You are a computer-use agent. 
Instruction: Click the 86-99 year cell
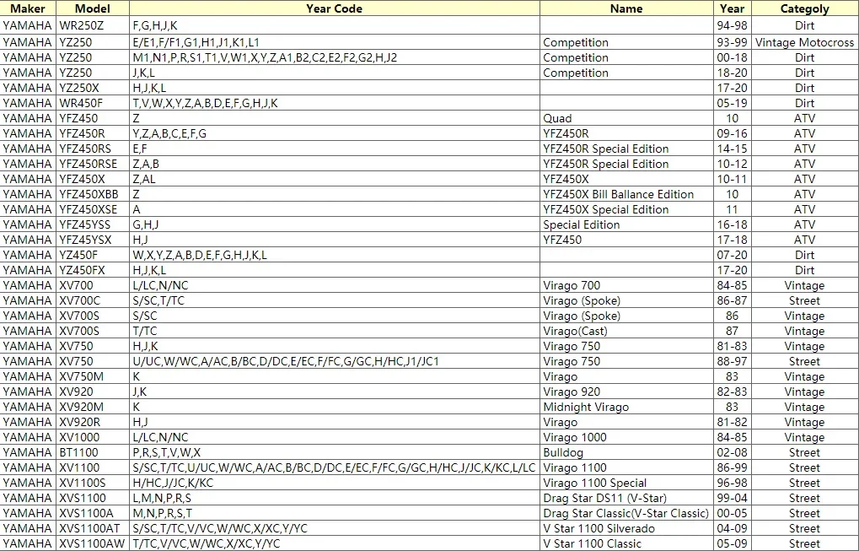[732, 467]
